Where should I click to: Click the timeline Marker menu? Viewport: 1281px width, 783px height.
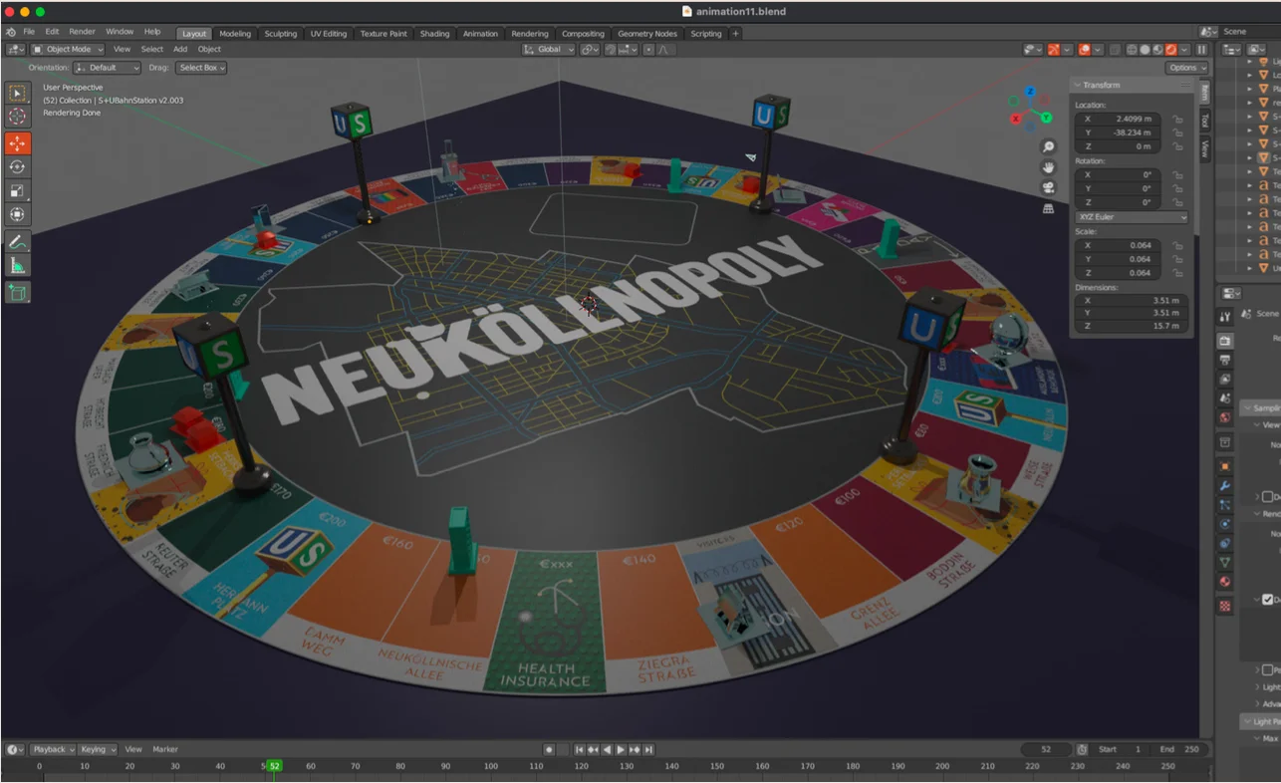165,749
